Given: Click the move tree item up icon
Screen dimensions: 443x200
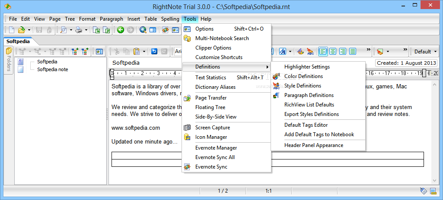Looking at the screenshot, I should (x=85, y=52).
